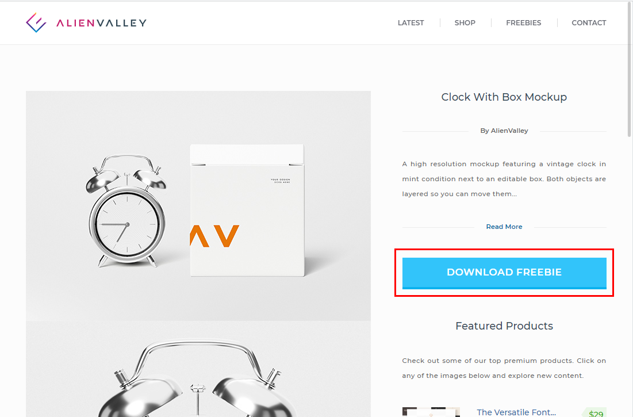This screenshot has width=633, height=417.
Task: Click the AlienValley diamond logo icon
Action: (x=36, y=22)
